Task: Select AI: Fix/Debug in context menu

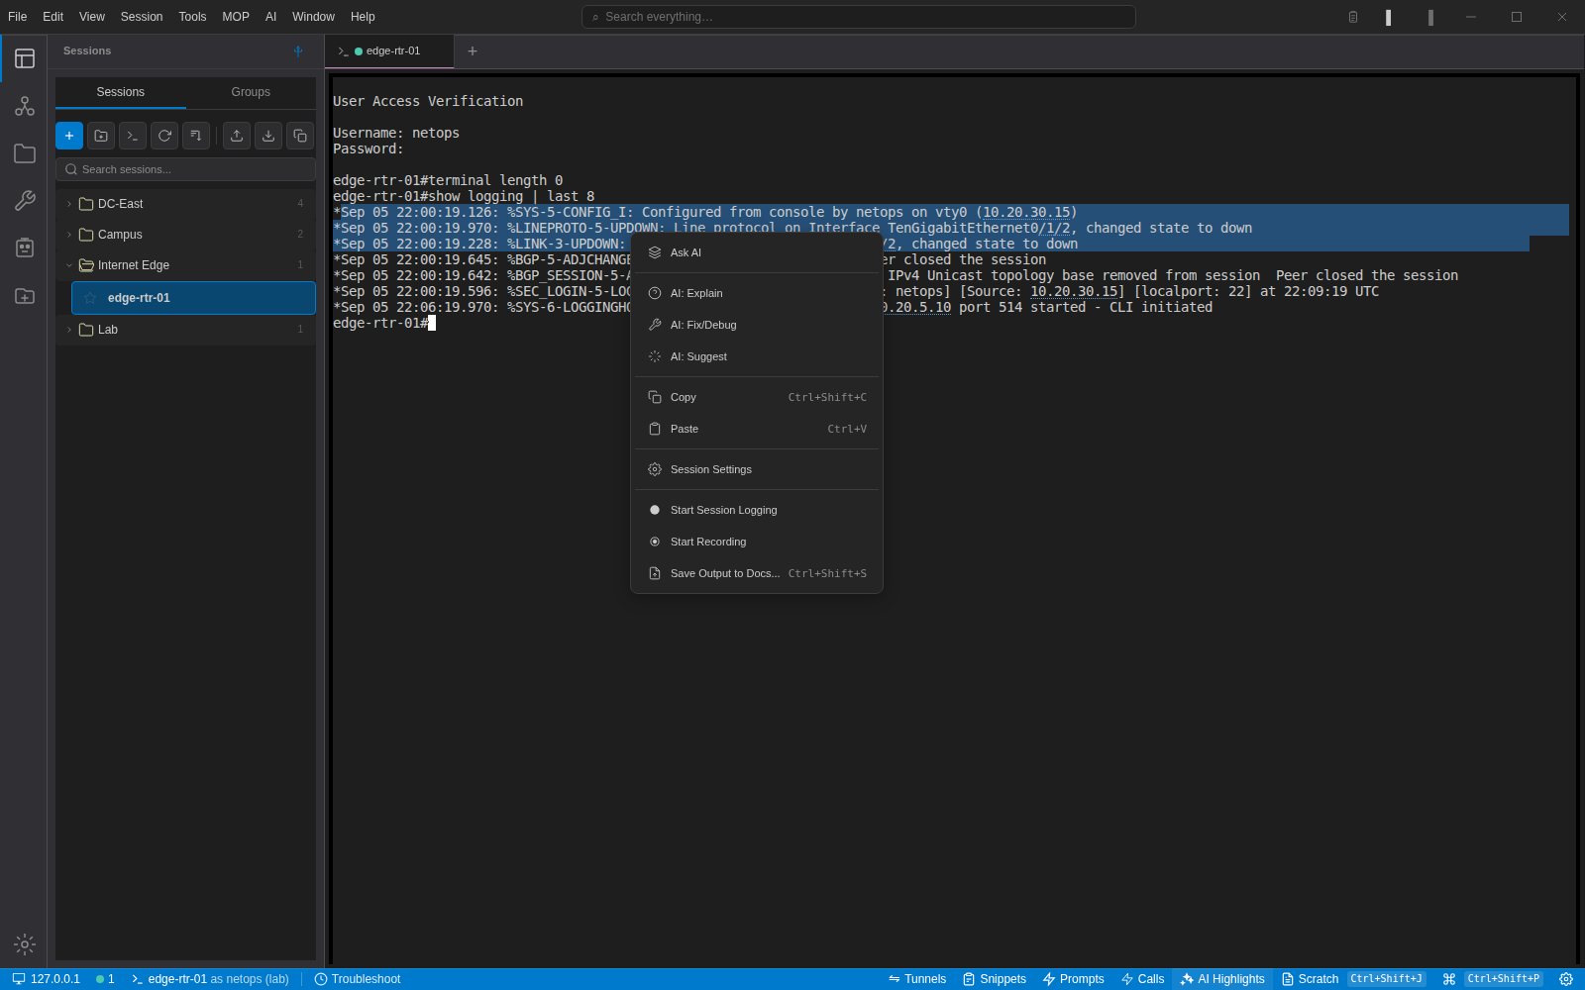Action: 757,325
